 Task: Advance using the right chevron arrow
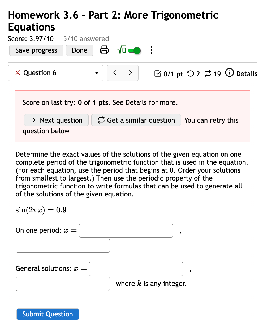pyautogui.click(x=131, y=73)
